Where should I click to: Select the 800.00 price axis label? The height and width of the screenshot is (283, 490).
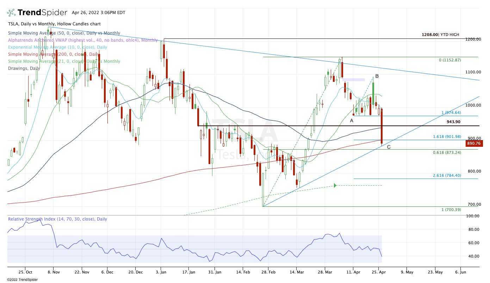(474, 171)
